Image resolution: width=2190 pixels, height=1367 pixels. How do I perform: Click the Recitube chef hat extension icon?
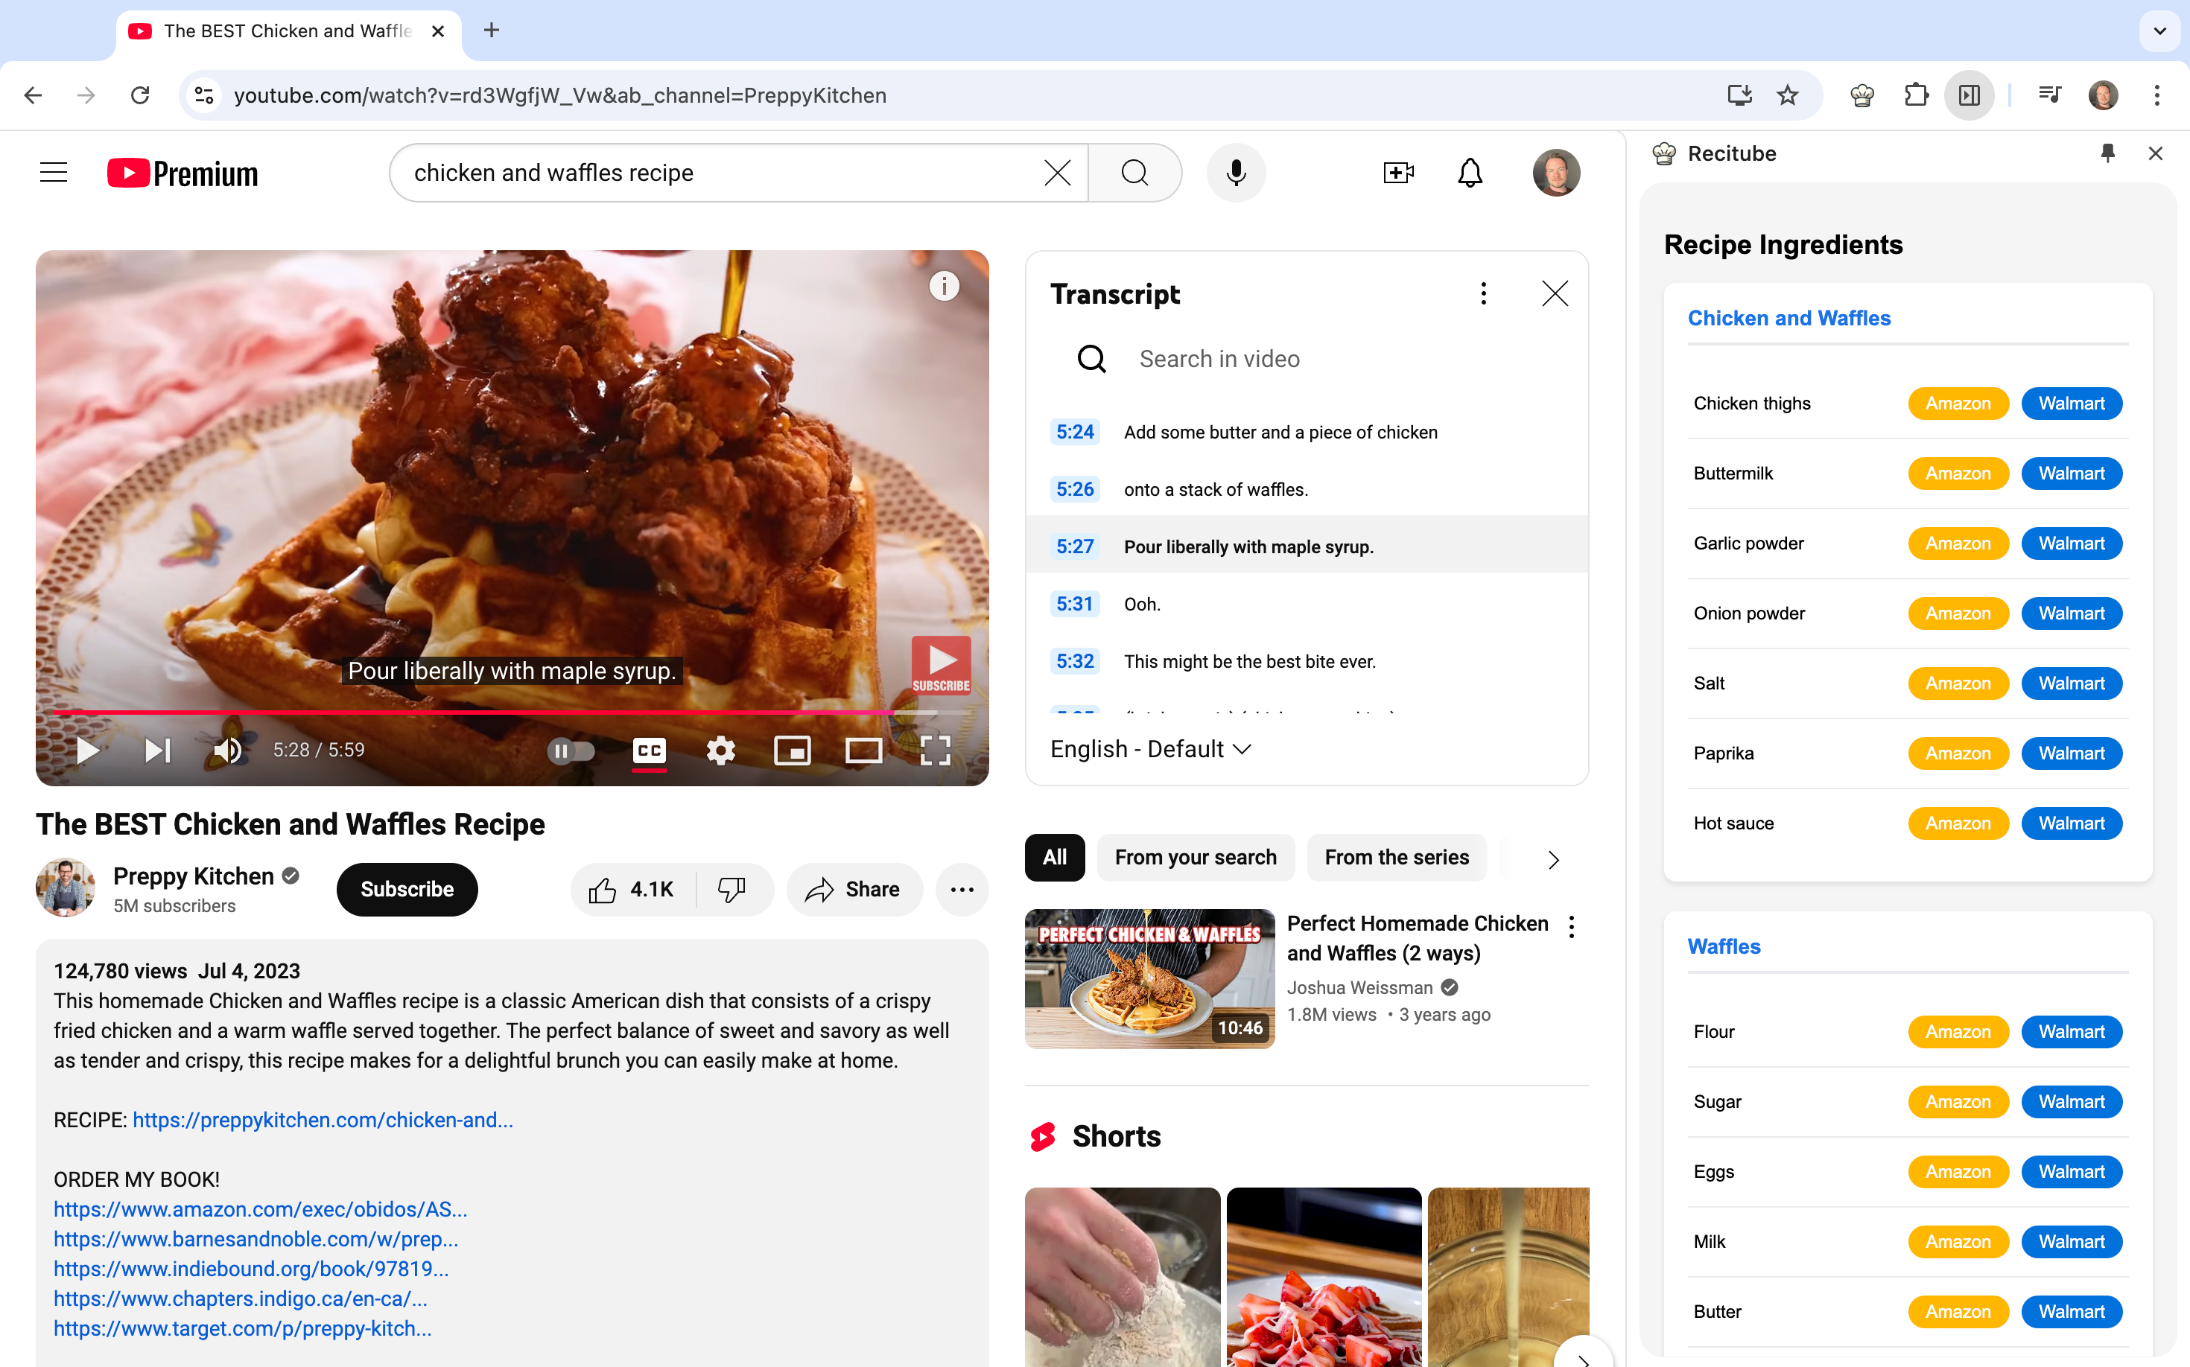[x=1862, y=95]
